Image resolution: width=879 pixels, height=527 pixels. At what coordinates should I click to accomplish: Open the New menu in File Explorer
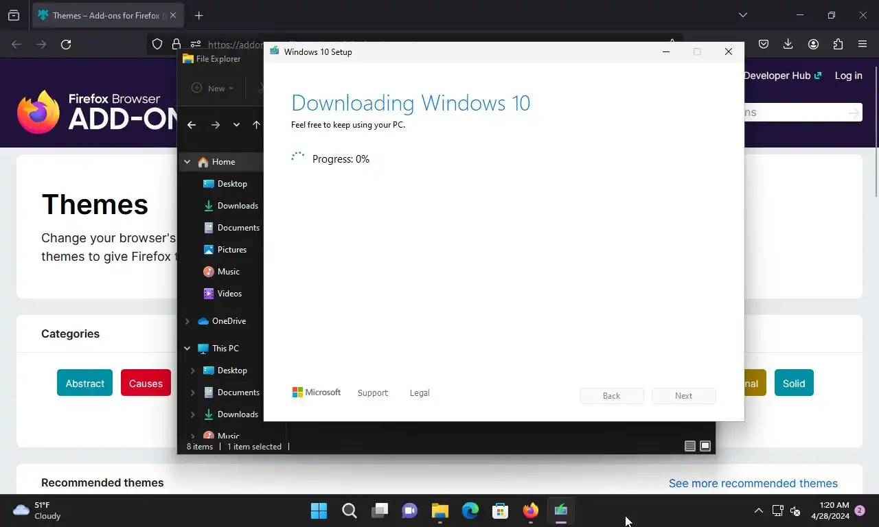tap(213, 88)
